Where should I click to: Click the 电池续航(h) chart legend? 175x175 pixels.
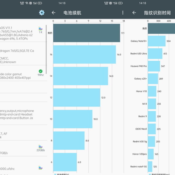[x=62, y=174]
